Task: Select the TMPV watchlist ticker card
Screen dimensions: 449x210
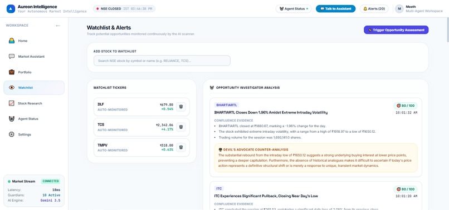Action: [x=141, y=147]
